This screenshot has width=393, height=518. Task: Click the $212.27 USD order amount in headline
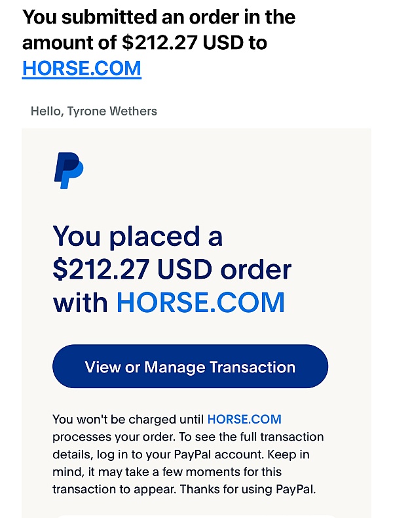[x=132, y=269]
